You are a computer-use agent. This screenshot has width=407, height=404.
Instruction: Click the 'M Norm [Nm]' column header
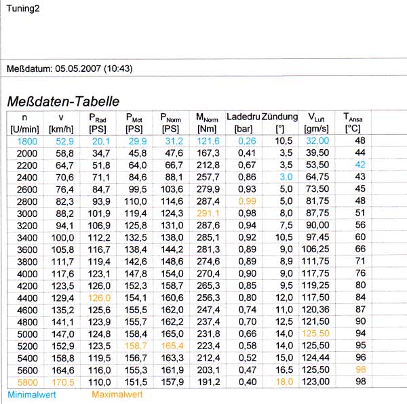pos(207,123)
